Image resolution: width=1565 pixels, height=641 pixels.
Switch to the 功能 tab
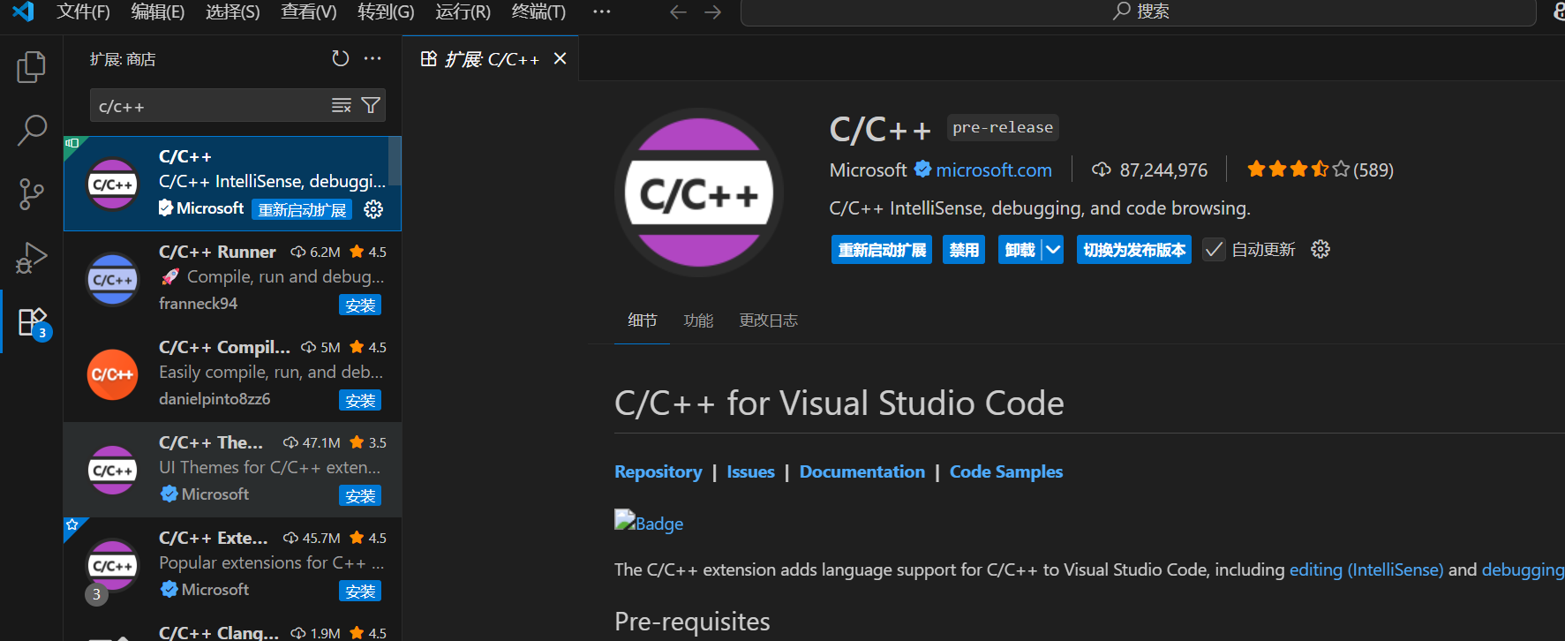pos(698,320)
